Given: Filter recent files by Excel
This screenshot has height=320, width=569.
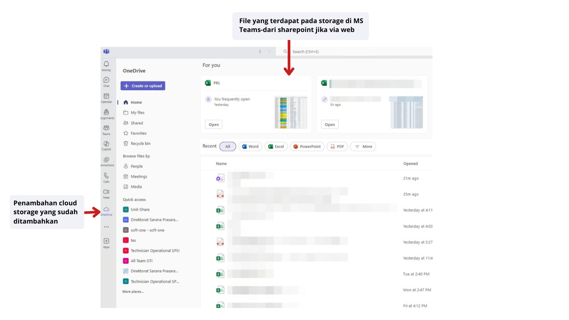Looking at the screenshot, I should click(276, 147).
